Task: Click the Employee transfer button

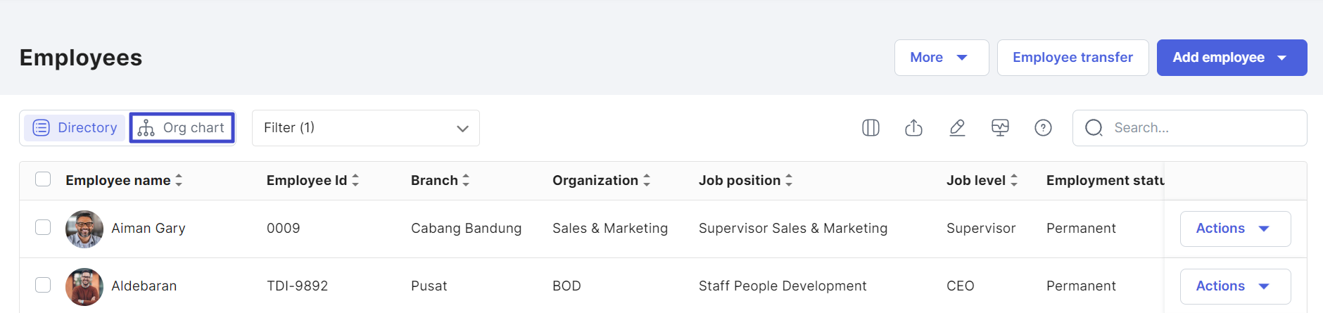Action: [1072, 58]
